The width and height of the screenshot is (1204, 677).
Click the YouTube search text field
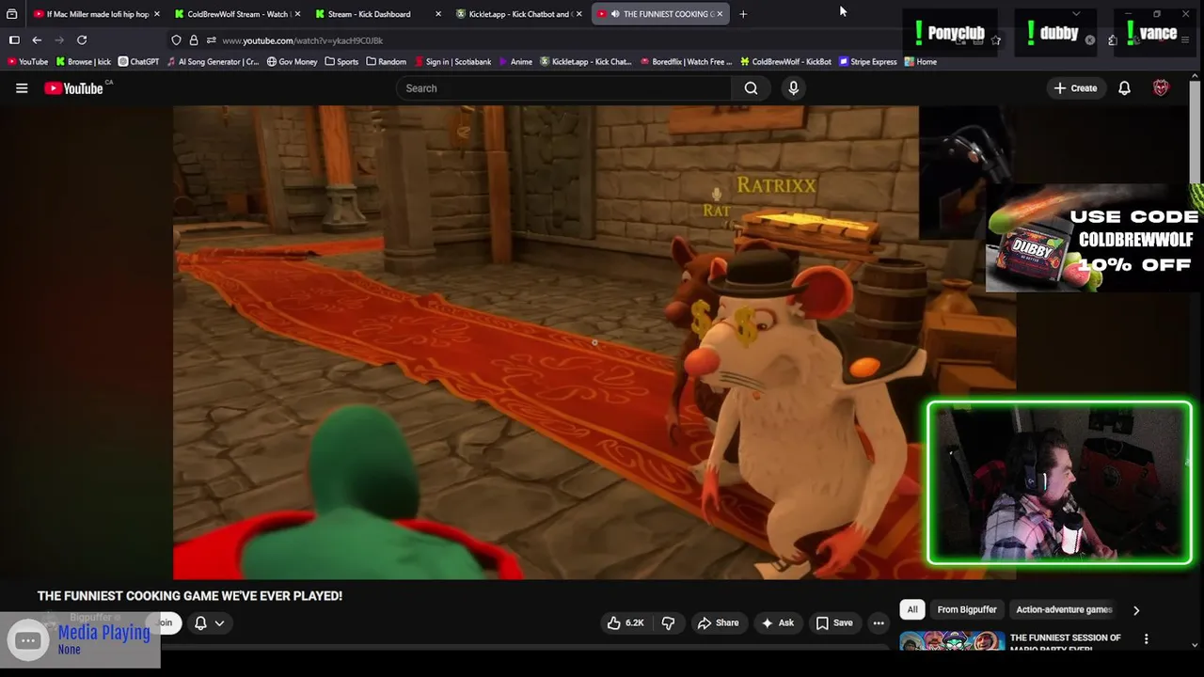[x=563, y=88]
